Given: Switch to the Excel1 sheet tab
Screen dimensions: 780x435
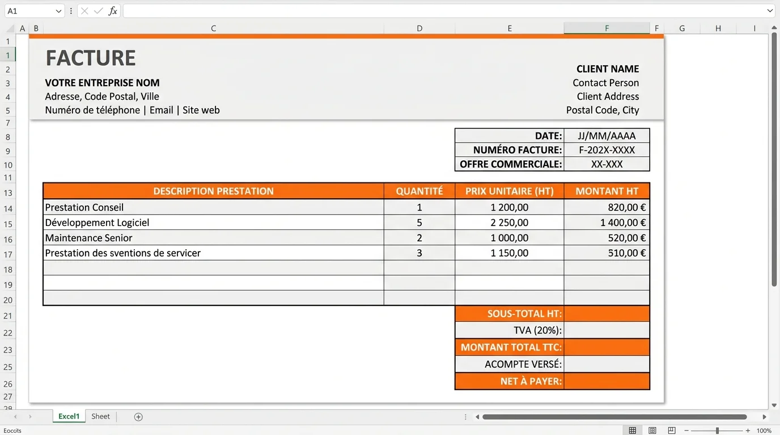Looking at the screenshot, I should coord(68,416).
